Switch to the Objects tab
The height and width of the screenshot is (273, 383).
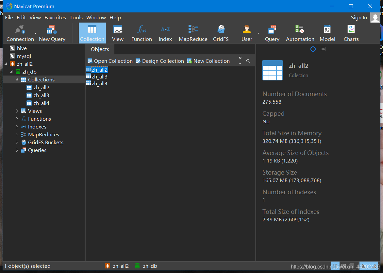(100, 49)
